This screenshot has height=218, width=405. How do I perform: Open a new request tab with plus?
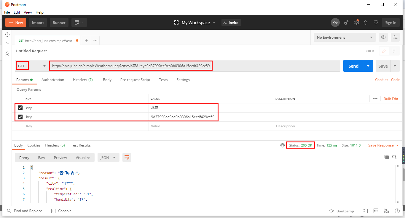tap(87, 40)
